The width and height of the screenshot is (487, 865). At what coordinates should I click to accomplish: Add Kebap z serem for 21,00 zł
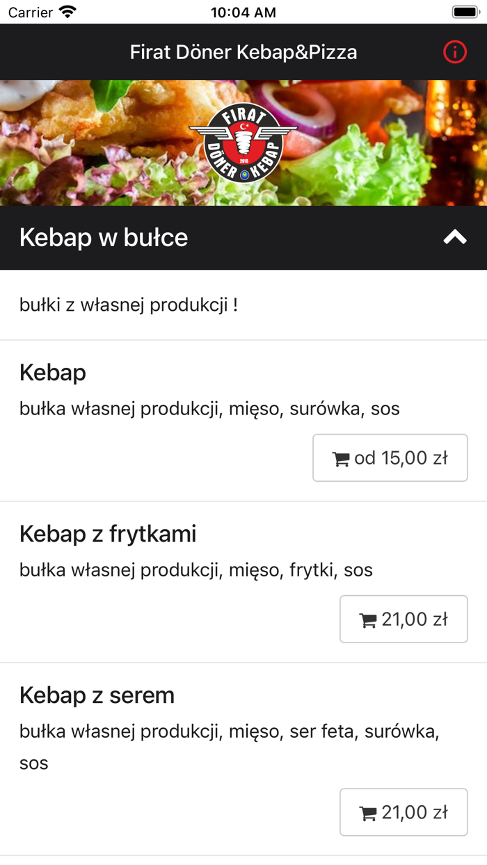[x=404, y=812]
